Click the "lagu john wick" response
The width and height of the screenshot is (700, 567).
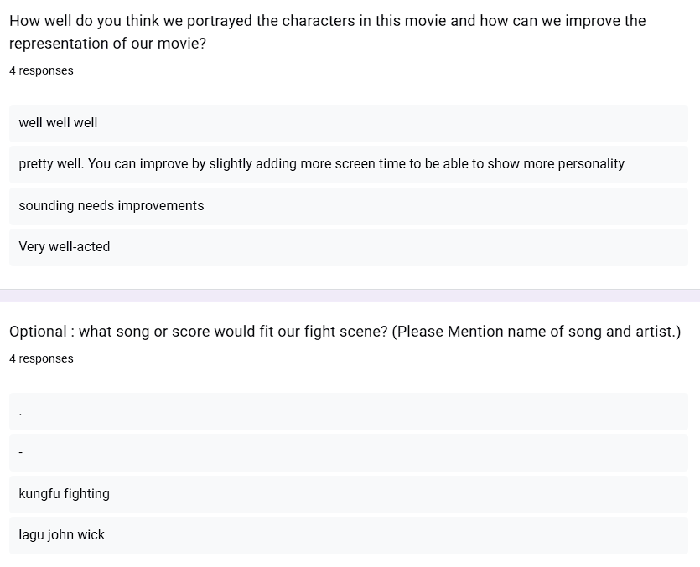(61, 535)
